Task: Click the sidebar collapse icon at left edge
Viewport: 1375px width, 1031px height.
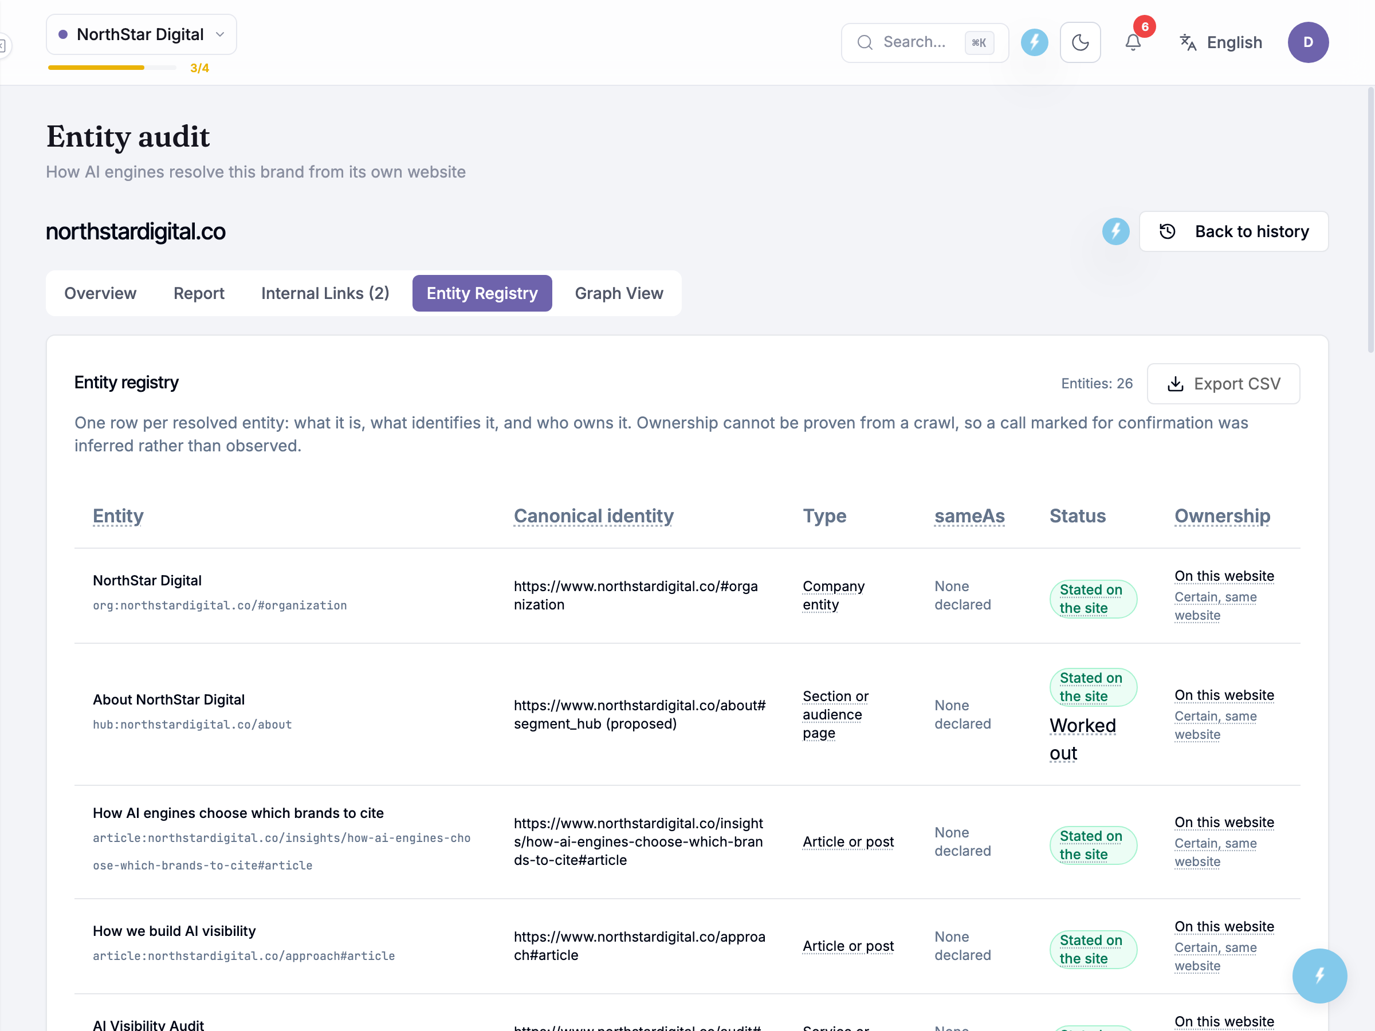Action: click(4, 46)
